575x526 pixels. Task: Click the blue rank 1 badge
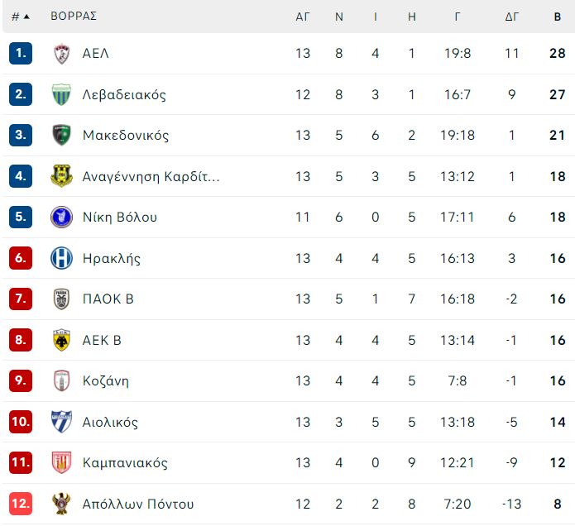pos(21,54)
